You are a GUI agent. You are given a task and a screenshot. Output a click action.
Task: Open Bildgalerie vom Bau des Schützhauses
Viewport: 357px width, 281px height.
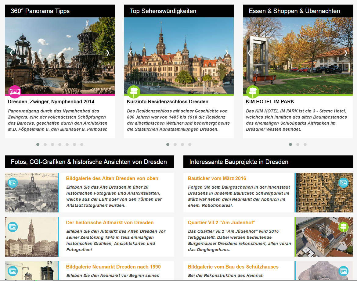coord(233,267)
